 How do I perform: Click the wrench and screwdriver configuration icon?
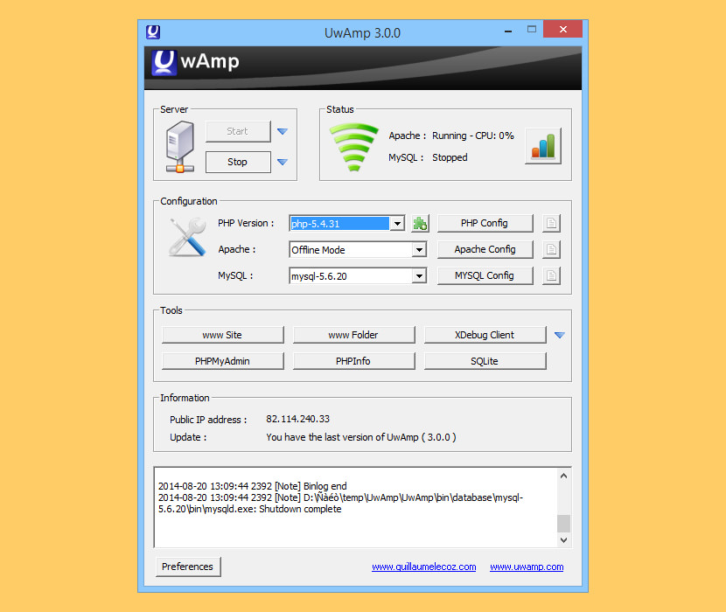pos(187,237)
